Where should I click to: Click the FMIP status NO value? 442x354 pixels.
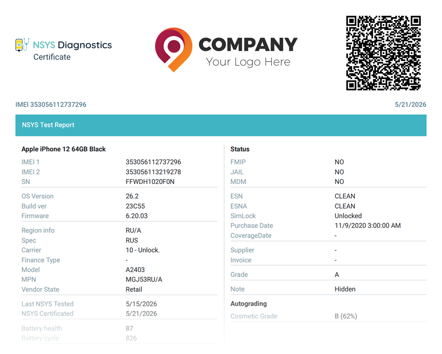339,162
